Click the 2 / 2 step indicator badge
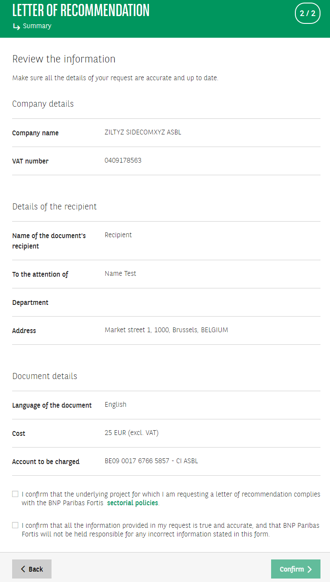 307,13
